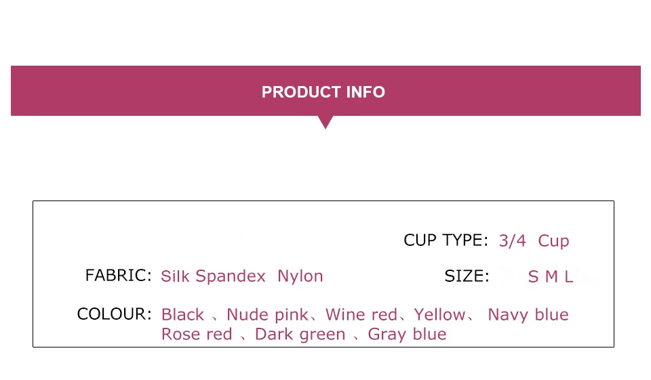
Task: Choose the Wine red colour option
Action: pos(361,315)
